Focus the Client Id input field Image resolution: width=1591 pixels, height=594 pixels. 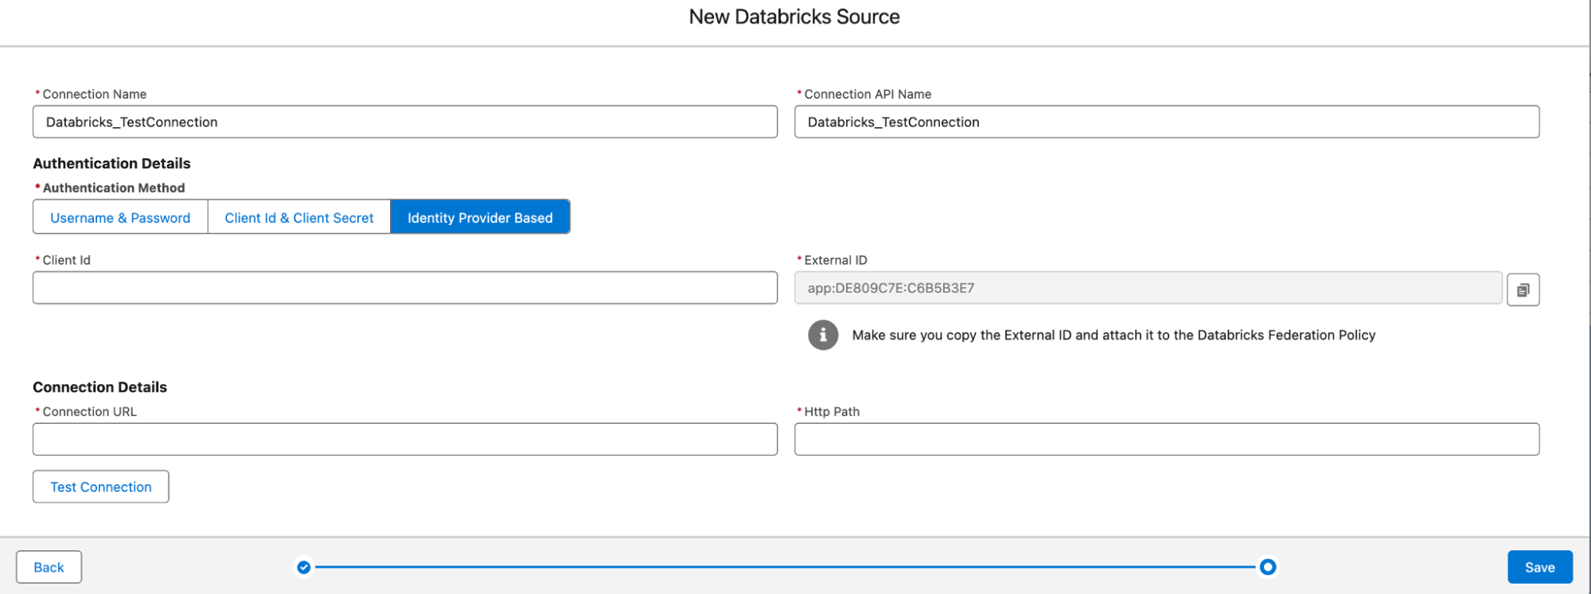tap(405, 288)
